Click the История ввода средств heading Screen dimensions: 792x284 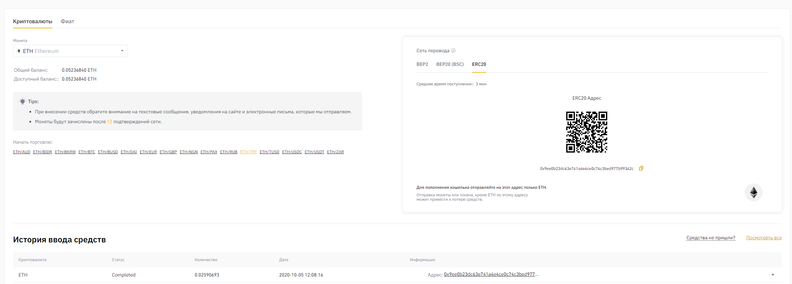60,240
